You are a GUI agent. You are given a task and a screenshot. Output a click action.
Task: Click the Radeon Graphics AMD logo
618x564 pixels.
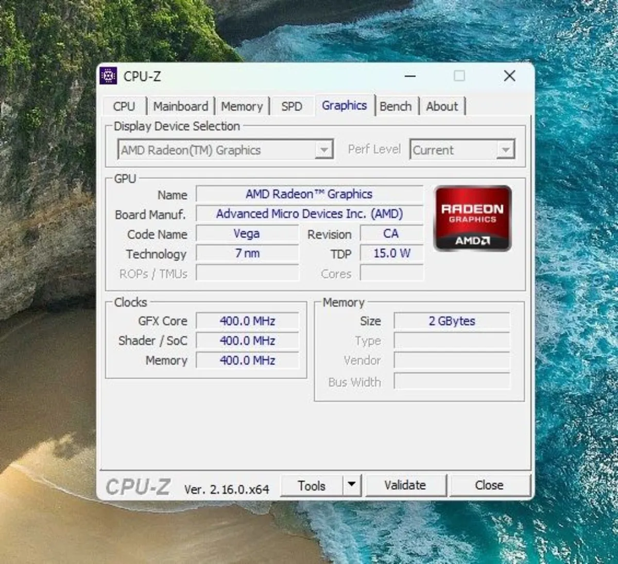click(x=473, y=219)
